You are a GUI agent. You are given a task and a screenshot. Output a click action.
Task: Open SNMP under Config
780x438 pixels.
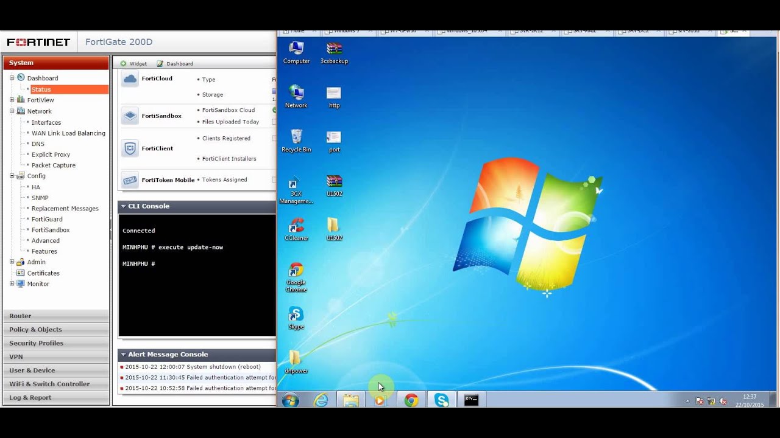40,198
